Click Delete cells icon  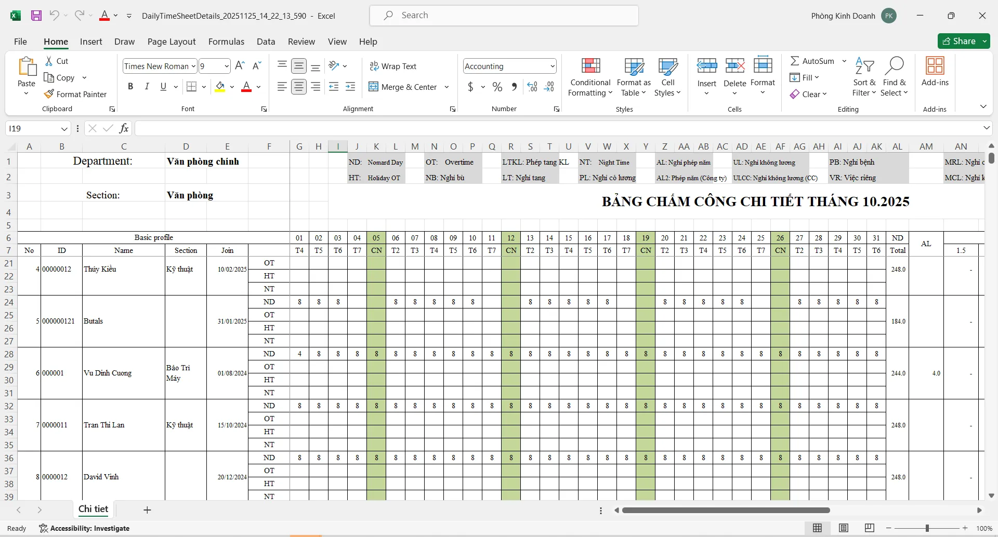tap(735, 66)
